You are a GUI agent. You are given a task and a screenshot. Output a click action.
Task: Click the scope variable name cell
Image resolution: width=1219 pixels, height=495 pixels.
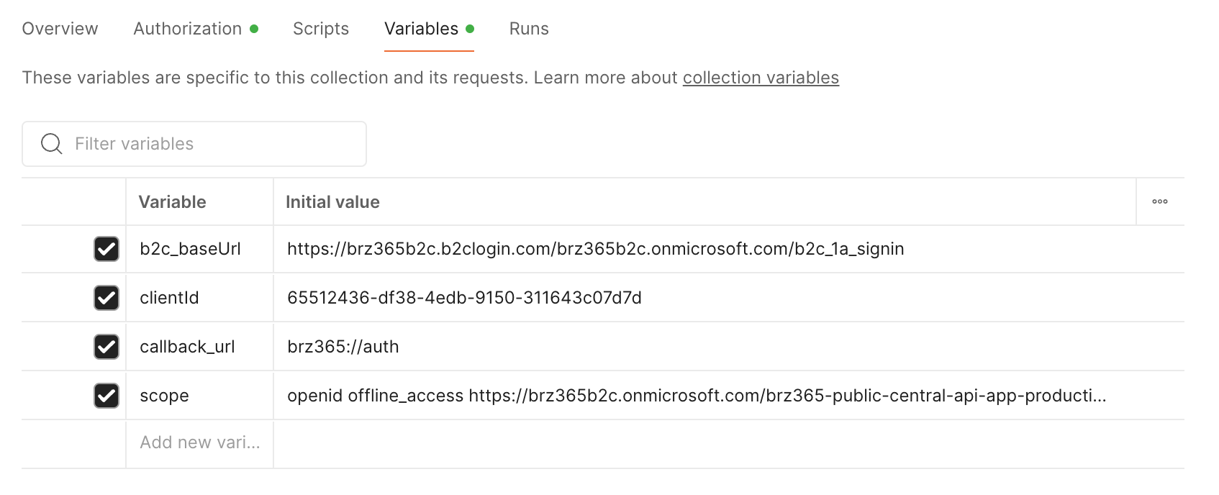point(164,396)
